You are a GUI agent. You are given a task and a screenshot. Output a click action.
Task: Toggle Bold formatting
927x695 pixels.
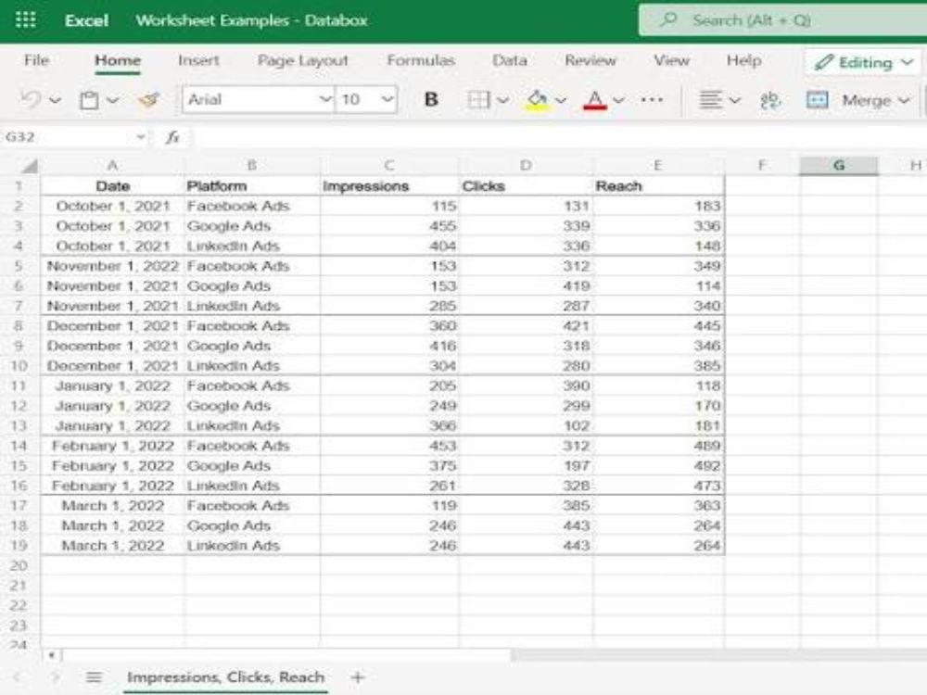pyautogui.click(x=431, y=99)
